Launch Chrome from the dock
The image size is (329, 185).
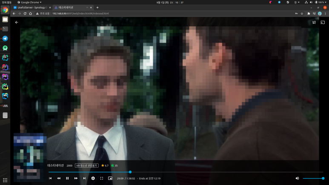pos(5,10)
